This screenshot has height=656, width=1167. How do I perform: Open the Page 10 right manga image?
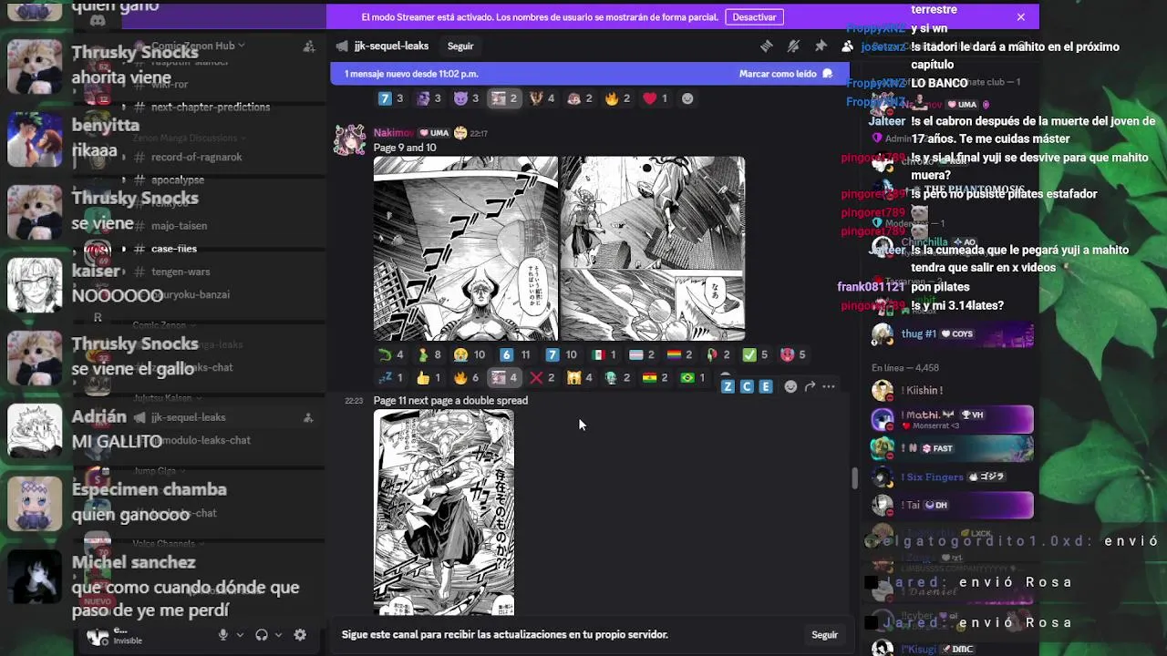pos(653,248)
